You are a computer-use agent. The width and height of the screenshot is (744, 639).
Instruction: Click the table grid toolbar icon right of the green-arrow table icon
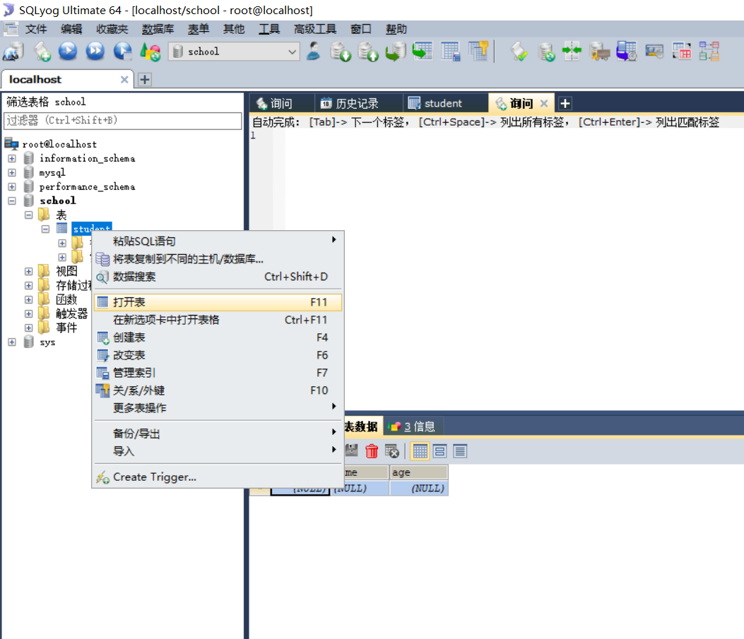point(450,52)
